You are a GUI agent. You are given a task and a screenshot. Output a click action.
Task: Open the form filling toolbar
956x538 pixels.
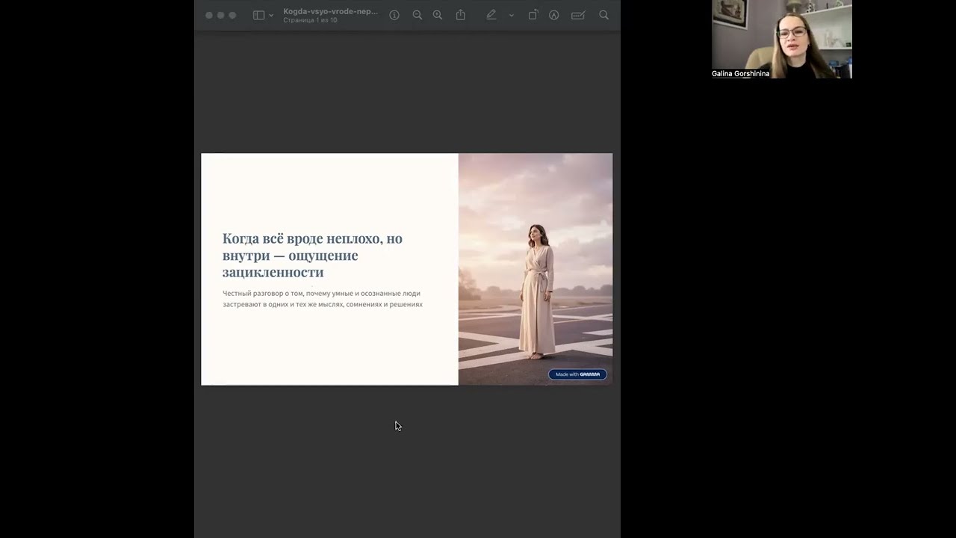(x=578, y=15)
